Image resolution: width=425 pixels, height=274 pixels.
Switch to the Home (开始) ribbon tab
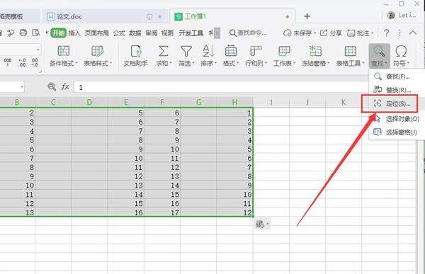tap(58, 33)
